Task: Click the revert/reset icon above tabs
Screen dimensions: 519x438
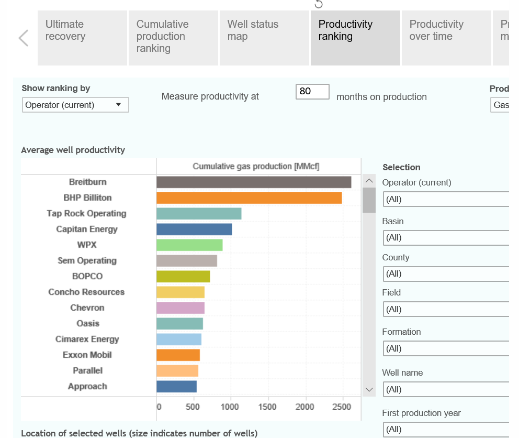Action: click(319, 4)
